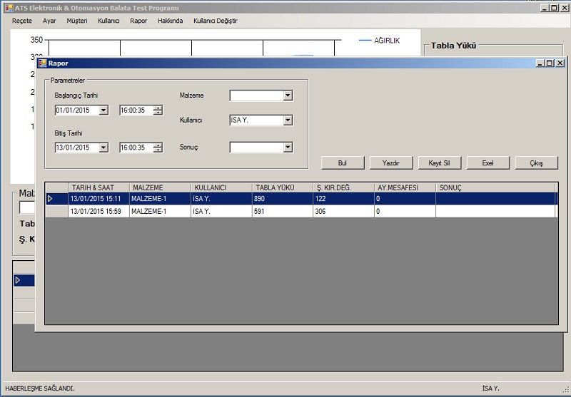The width and height of the screenshot is (571, 397).
Task: Click the Yazdır button
Action: click(390, 163)
